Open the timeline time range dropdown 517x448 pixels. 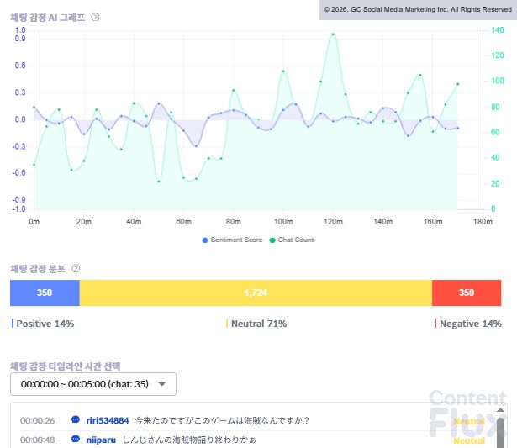click(x=92, y=384)
